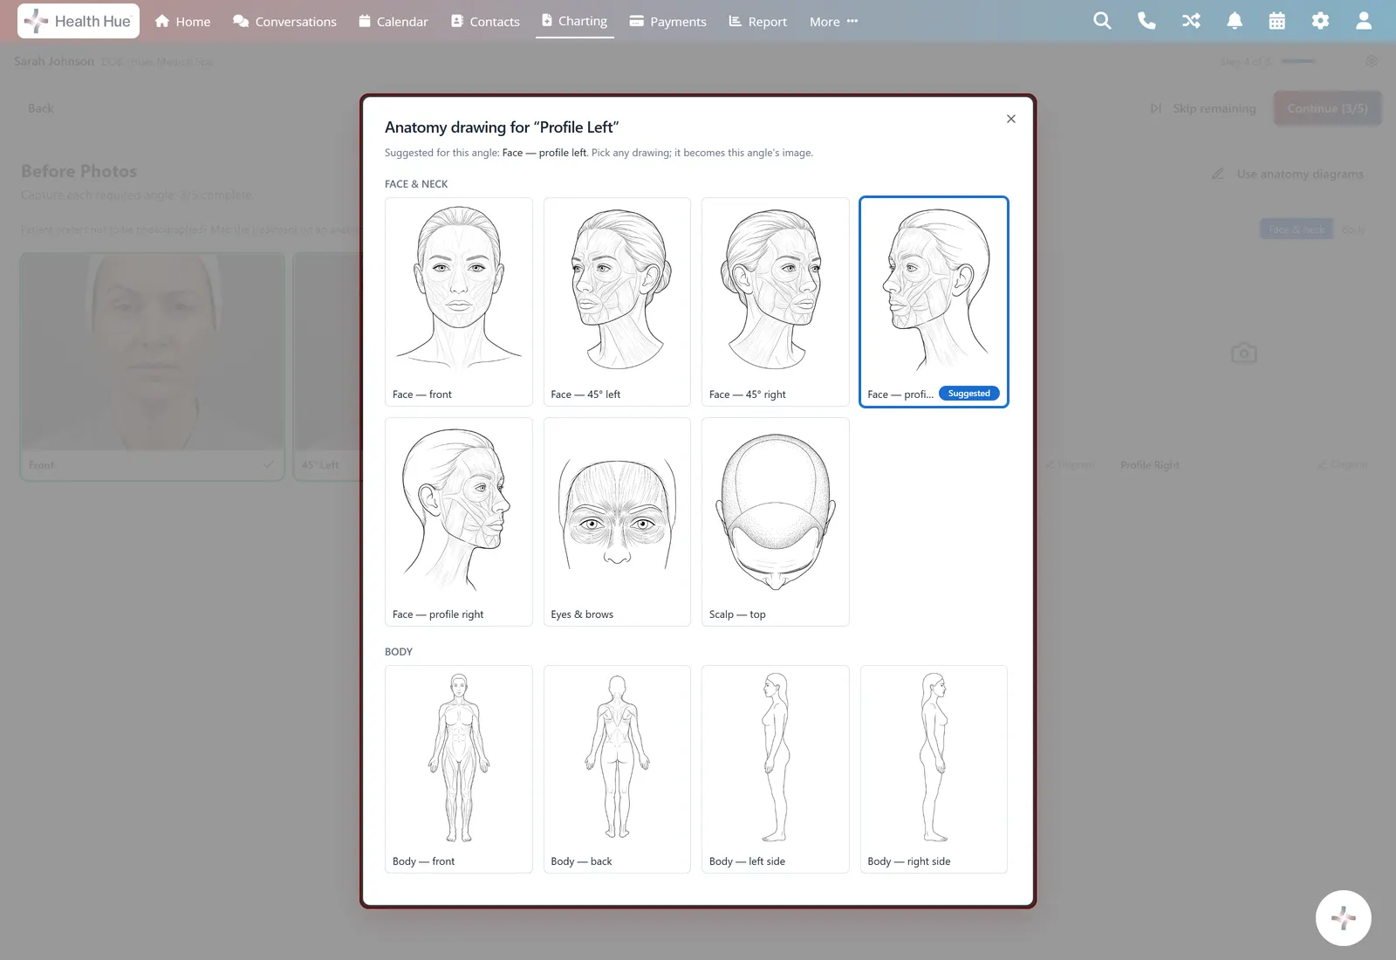This screenshot has width=1396, height=960.
Task: Open the notifications bell
Action: 1234,21
